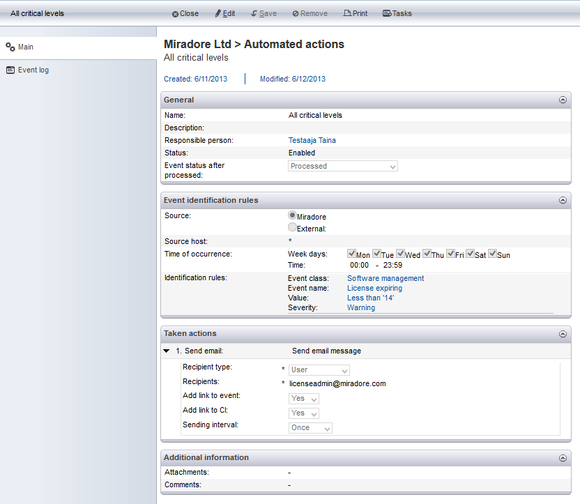Viewport: 580px width, 504px height.
Task: Select the Miradore source radio button
Action: 292,215
